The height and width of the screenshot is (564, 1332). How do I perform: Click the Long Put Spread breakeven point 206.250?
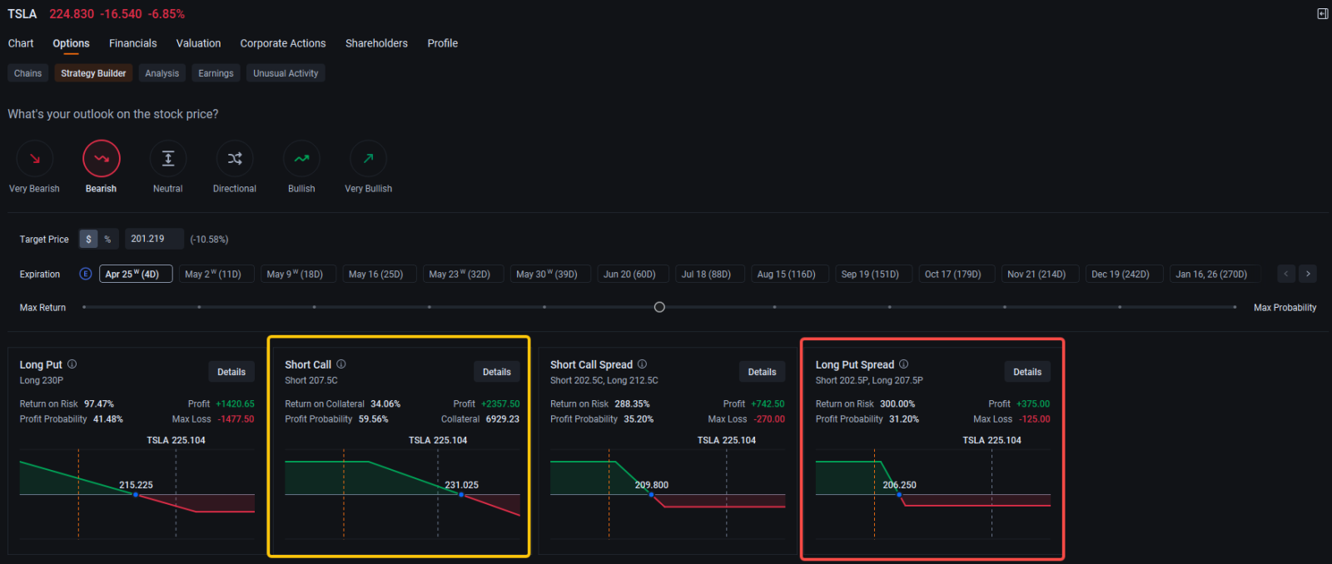899,495
